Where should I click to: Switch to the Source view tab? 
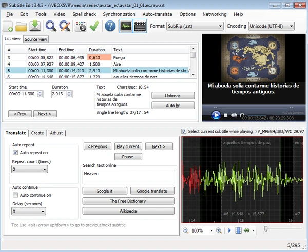[x=36, y=39]
